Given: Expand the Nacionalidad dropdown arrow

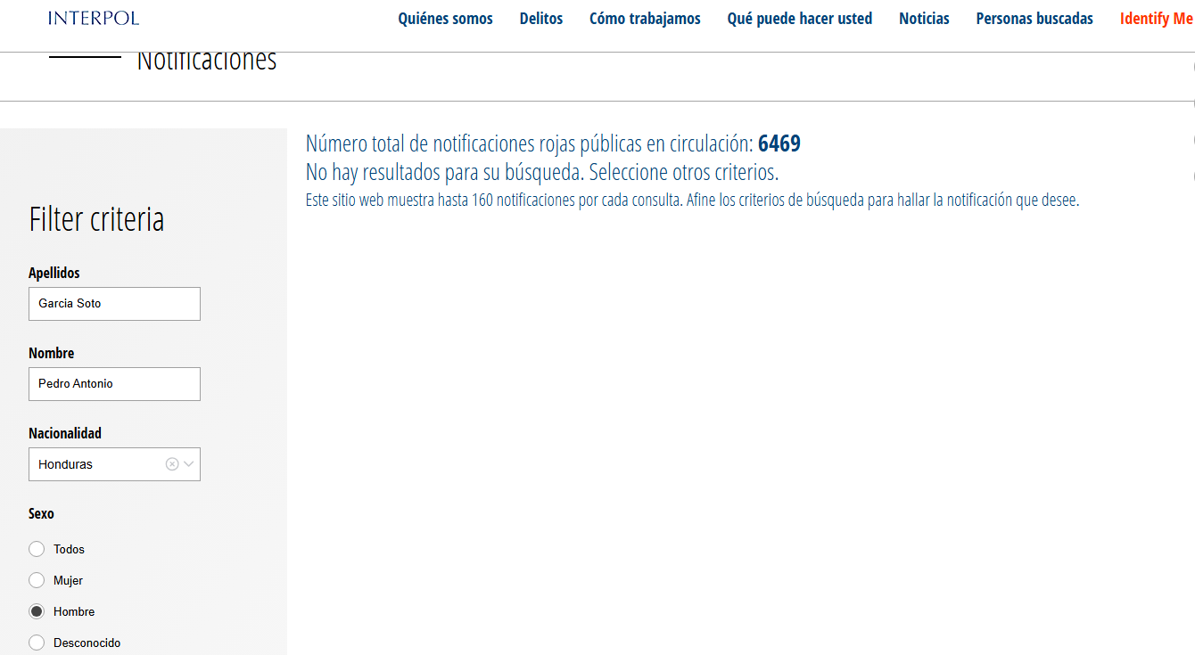Looking at the screenshot, I should tap(189, 464).
